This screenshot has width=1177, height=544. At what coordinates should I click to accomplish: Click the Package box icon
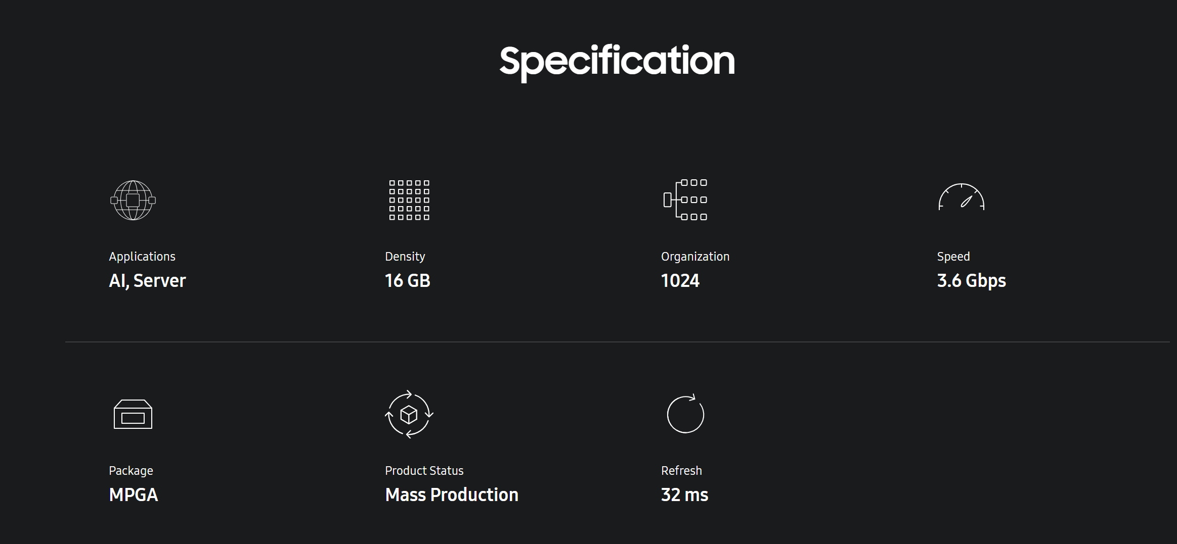[x=133, y=414]
